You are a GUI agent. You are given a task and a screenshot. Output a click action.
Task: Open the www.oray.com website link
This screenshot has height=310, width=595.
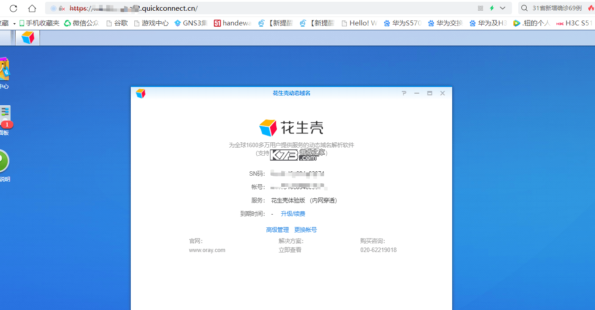207,250
